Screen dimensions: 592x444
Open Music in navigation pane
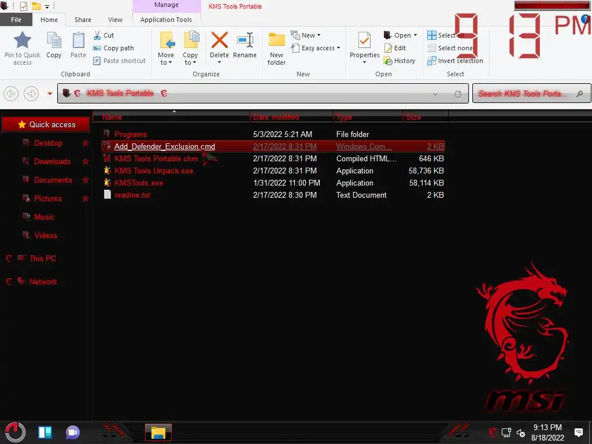point(44,217)
